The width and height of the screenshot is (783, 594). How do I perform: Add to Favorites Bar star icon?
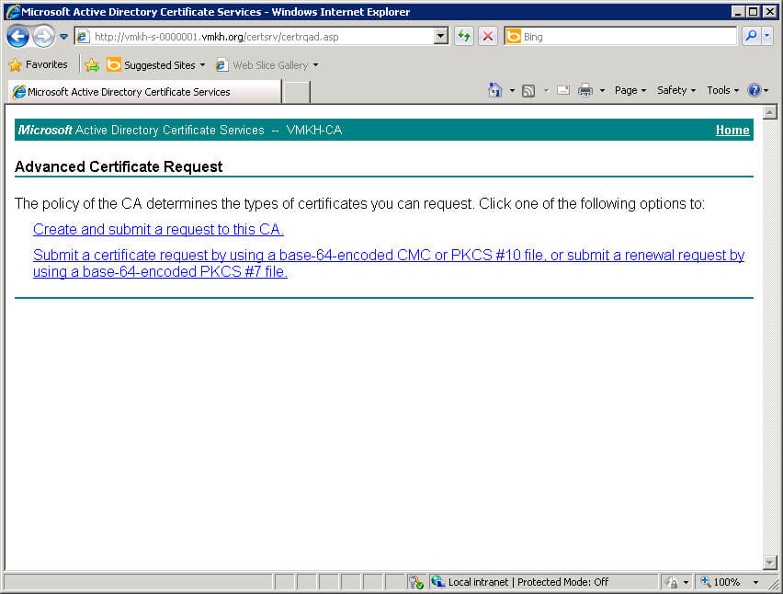pyautogui.click(x=92, y=65)
